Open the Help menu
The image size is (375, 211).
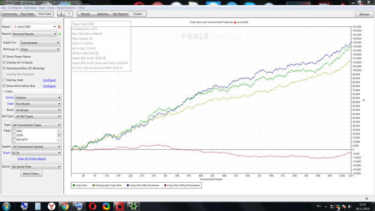[81, 8]
